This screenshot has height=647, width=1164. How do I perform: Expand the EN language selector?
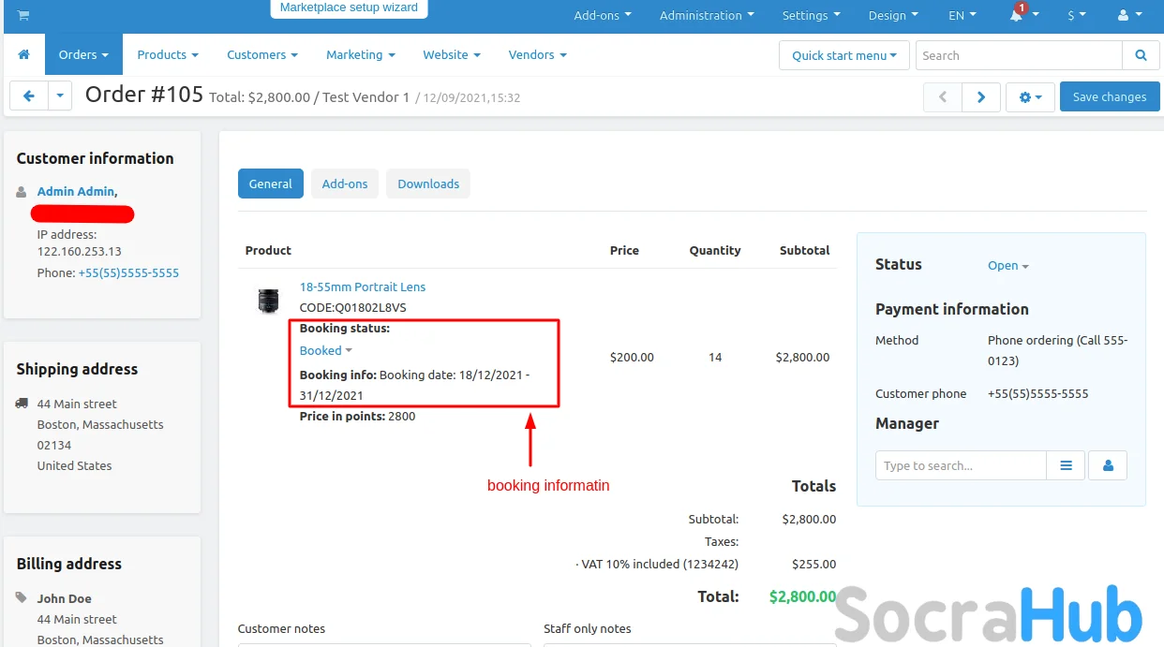pos(962,16)
